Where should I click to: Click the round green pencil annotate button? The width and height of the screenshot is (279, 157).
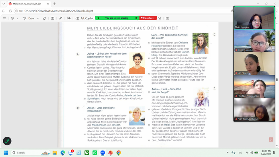point(7,141)
